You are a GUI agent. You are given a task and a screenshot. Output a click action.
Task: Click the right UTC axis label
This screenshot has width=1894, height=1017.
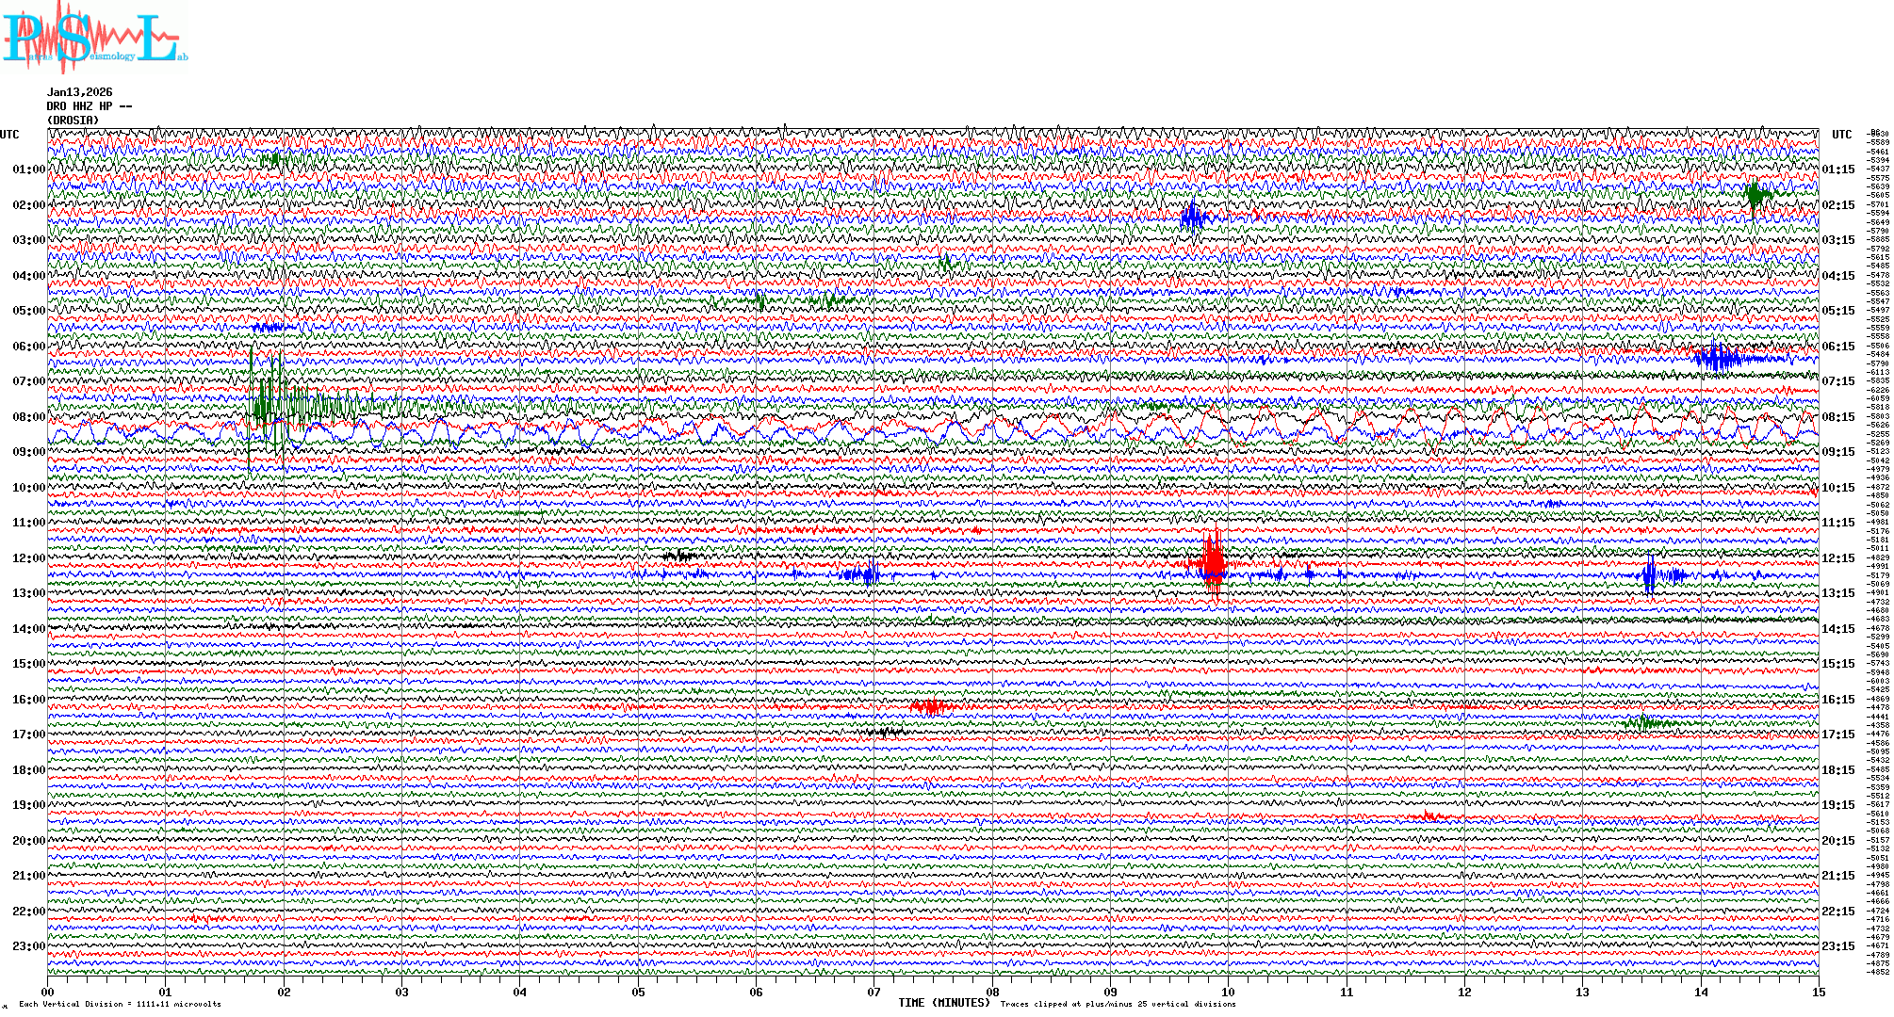click(x=1841, y=135)
